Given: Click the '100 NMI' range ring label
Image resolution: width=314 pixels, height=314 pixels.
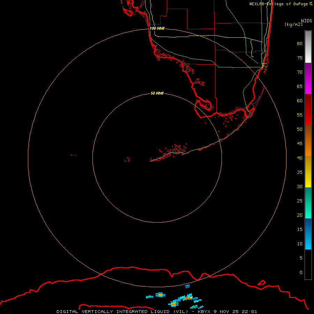Looking at the screenshot, I should tap(157, 28).
